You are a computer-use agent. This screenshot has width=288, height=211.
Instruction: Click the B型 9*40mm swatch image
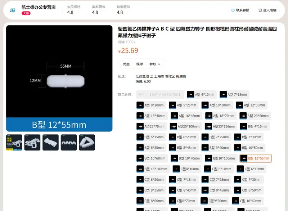point(205,148)
